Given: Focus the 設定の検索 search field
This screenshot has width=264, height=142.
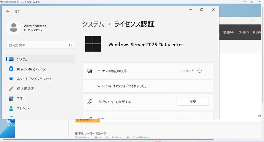Looking at the screenshot, I should point(41,45).
